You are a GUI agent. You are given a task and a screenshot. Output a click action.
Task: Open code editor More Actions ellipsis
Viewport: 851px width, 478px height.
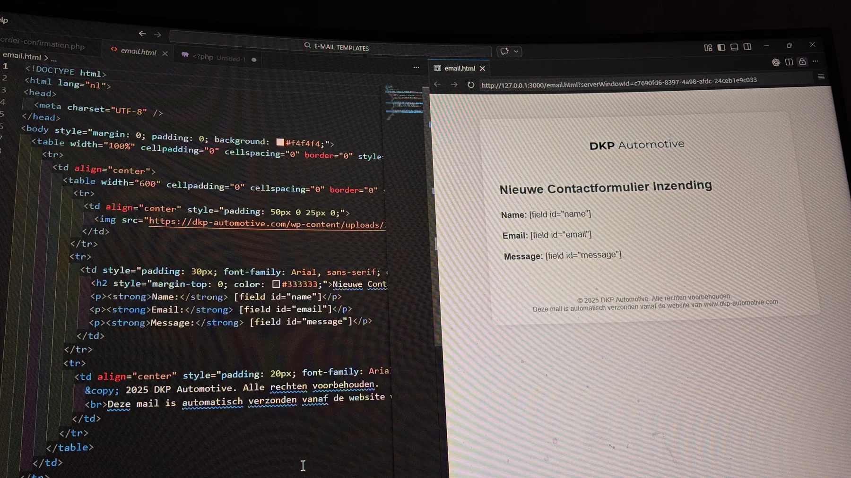click(416, 68)
